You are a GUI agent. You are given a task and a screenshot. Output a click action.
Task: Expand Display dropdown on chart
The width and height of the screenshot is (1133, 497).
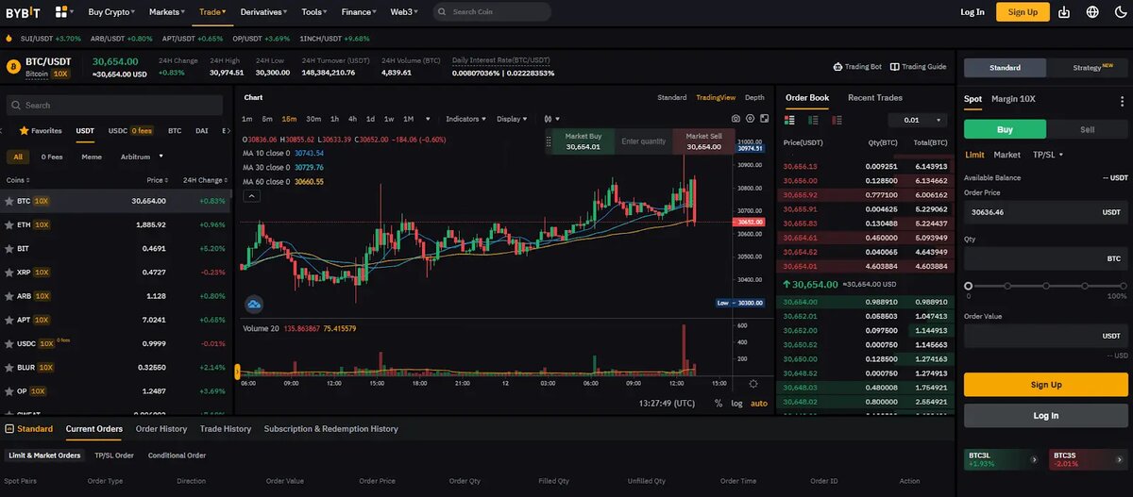point(513,119)
